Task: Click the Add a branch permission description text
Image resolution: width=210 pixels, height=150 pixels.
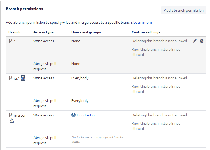Action: (69, 22)
